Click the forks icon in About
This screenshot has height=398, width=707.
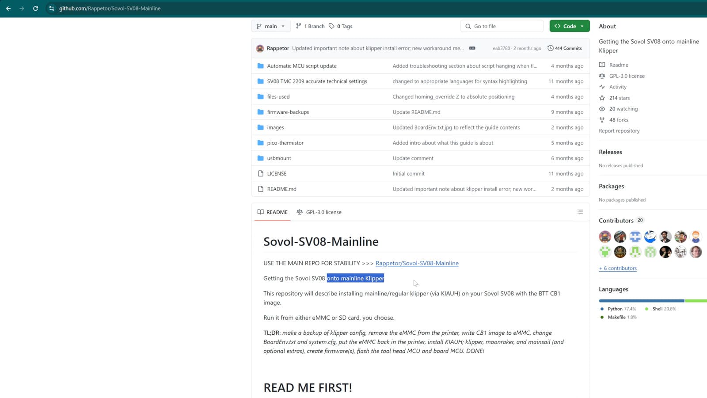(x=602, y=120)
